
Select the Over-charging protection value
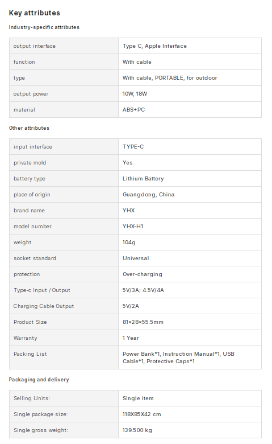[143, 274]
